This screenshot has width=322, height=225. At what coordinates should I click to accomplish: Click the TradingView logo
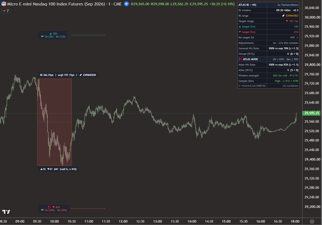[6, 212]
